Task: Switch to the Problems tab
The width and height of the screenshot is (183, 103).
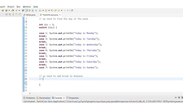Action: pos(29,98)
